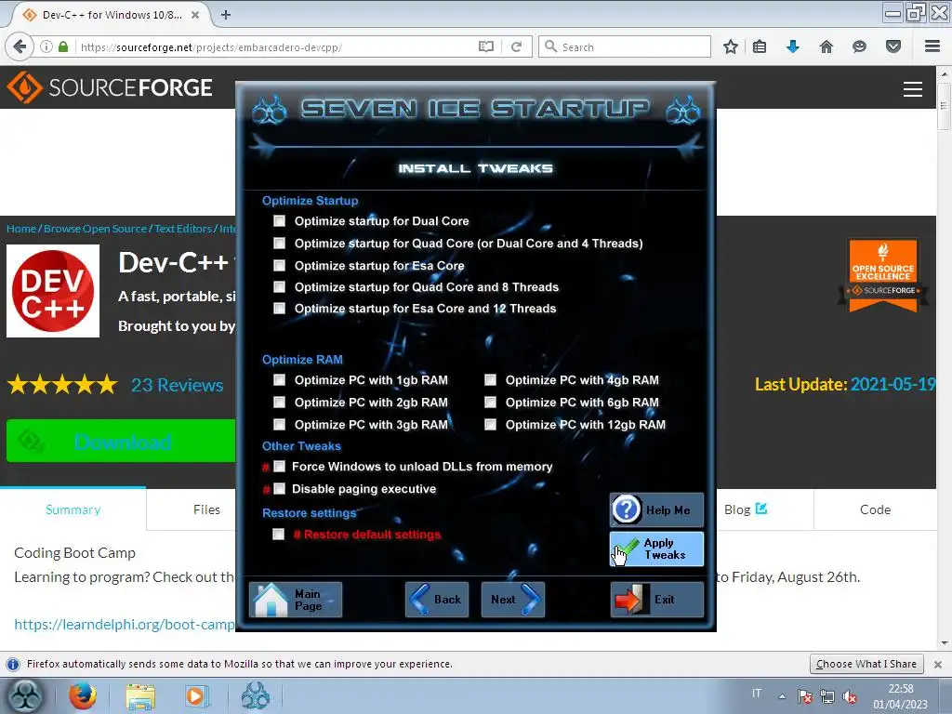Click the SourceForge logo
This screenshot has height=714, width=952.
(x=110, y=87)
